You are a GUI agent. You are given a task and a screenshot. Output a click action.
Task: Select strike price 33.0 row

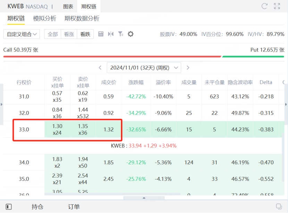pos(144,129)
